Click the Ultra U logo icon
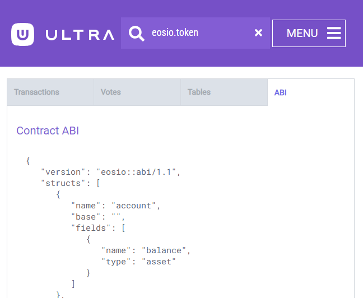The height and width of the screenshot is (298, 363). click(22, 34)
